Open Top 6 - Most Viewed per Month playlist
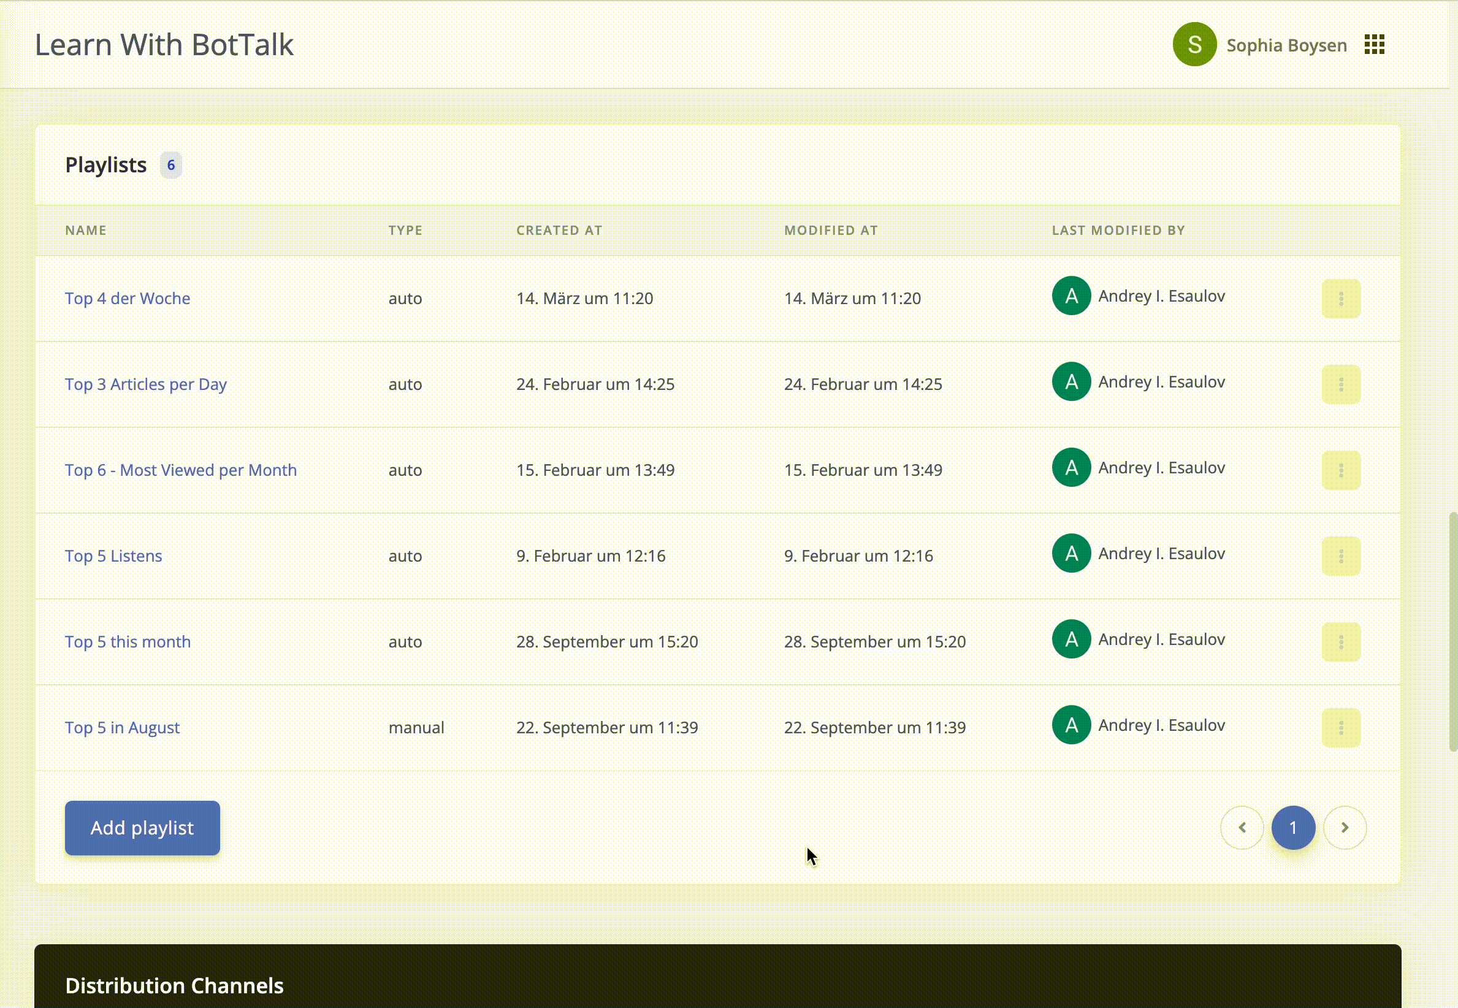Image resolution: width=1458 pixels, height=1008 pixels. tap(181, 470)
